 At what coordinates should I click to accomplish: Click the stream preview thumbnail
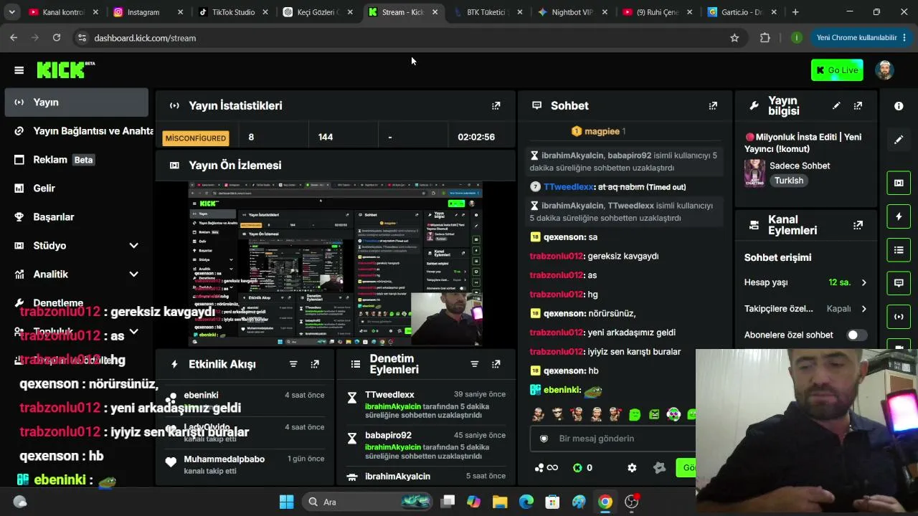[336, 264]
